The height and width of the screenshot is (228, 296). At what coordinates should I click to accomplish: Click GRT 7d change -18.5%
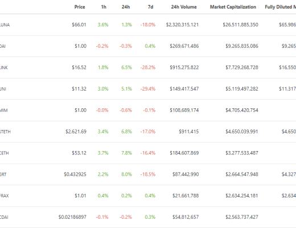[148, 174]
